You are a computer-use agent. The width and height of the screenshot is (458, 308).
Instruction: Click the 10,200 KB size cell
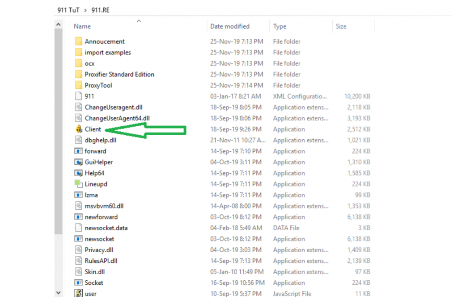357,96
